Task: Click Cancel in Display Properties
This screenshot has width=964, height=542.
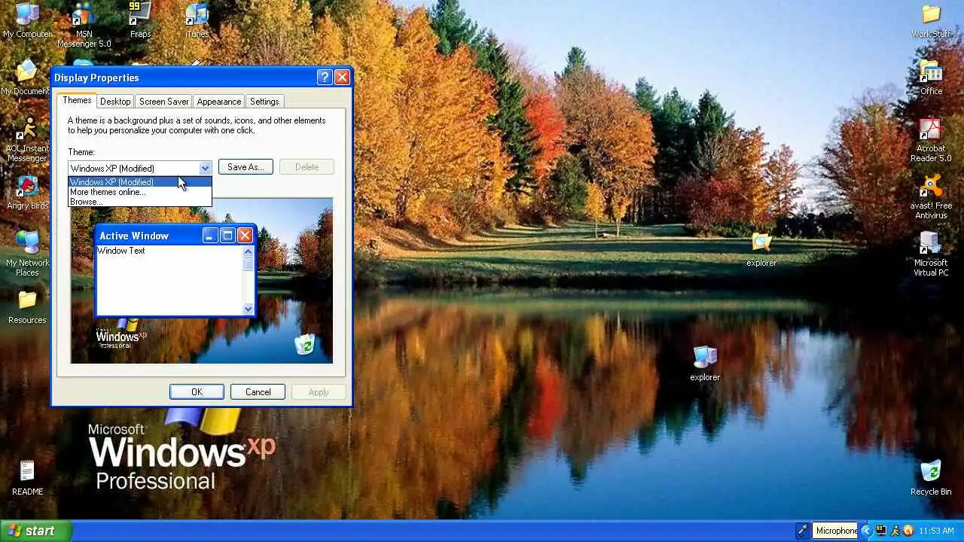Action: [258, 392]
